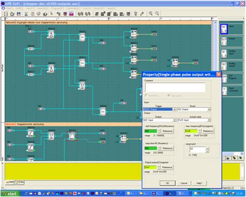Screen dimensions: 246x197
Task: Click Reference button for Output pulses
Action: point(167,167)
